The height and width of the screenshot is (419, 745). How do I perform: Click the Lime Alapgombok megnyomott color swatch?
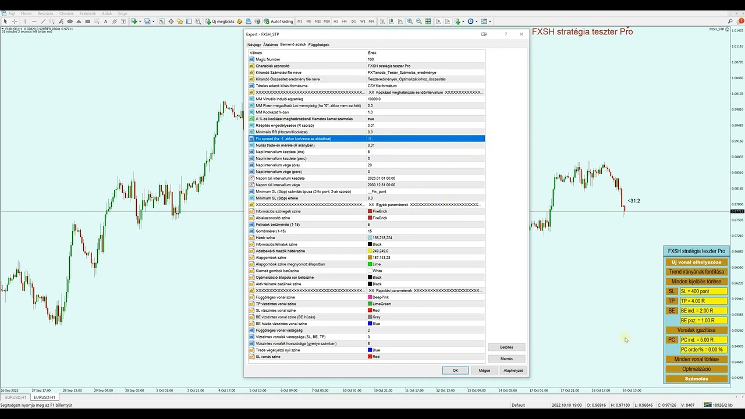click(370, 264)
